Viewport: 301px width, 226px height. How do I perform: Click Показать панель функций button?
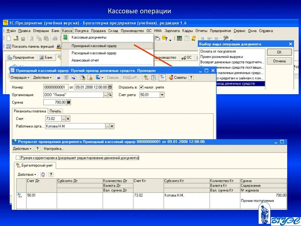(x=30, y=46)
